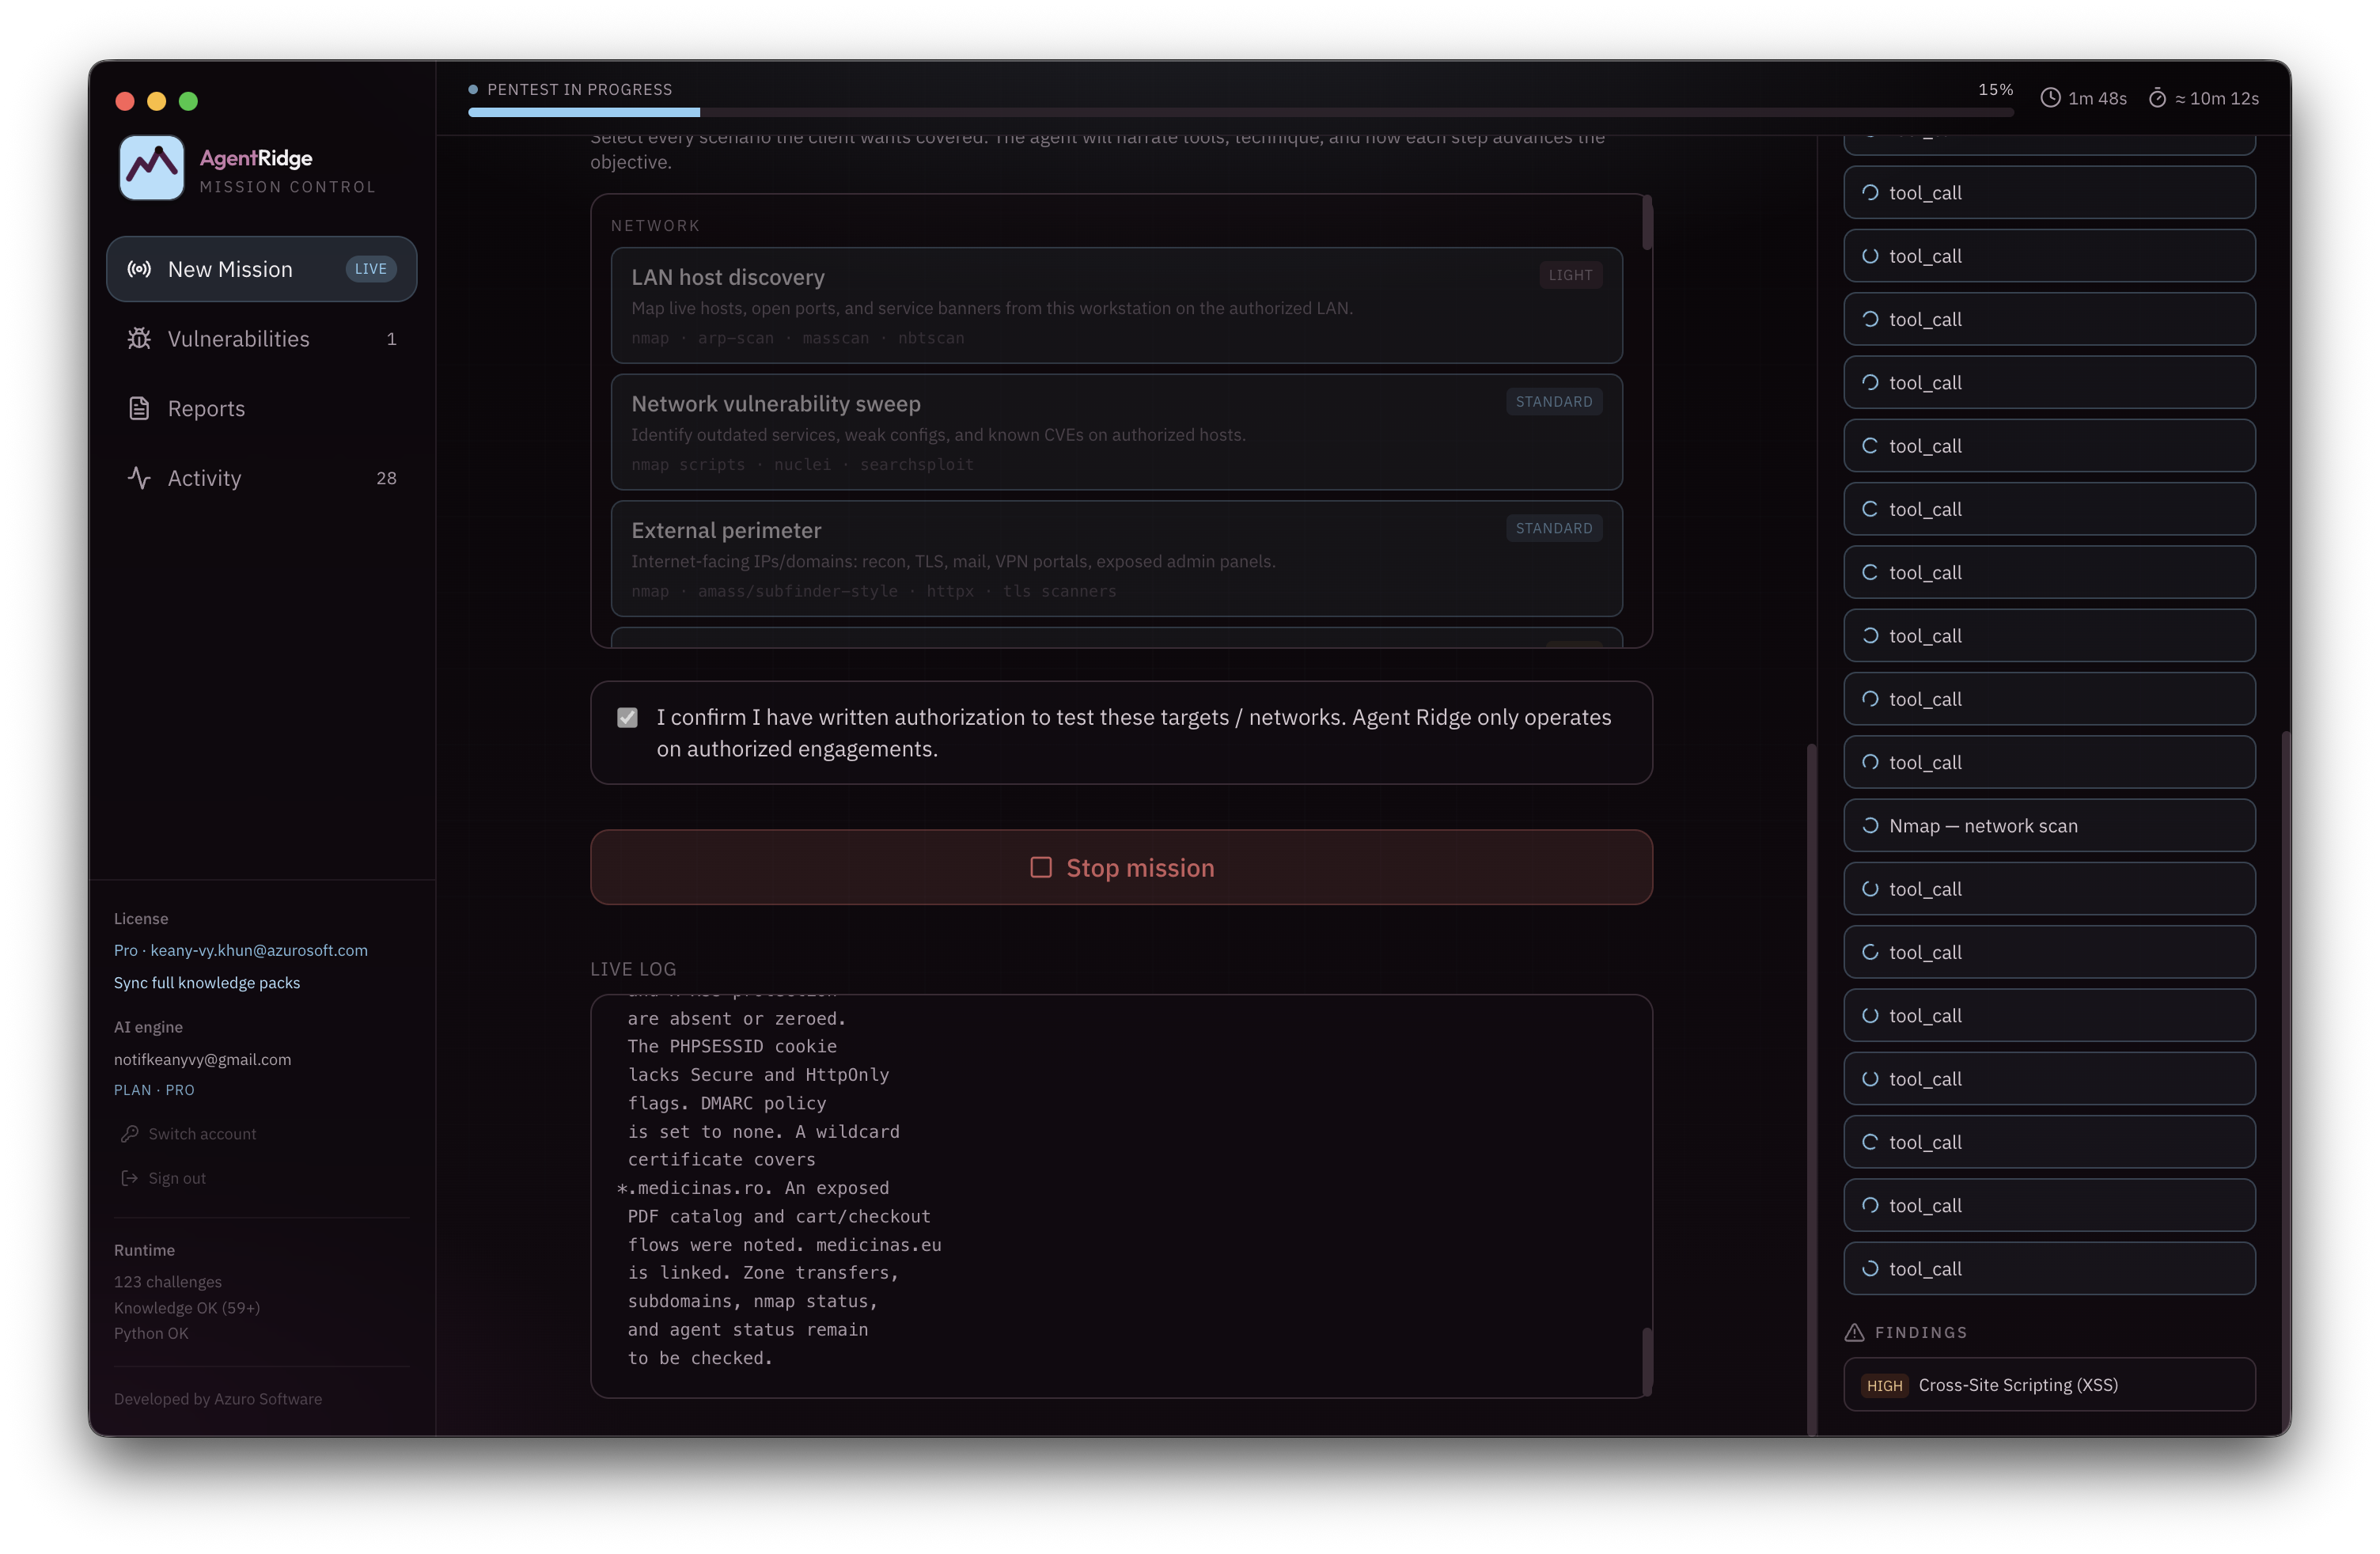Open the HIGH Cross-Site Scripting (XSS) finding
The width and height of the screenshot is (2380, 1554).
[x=2049, y=1385]
